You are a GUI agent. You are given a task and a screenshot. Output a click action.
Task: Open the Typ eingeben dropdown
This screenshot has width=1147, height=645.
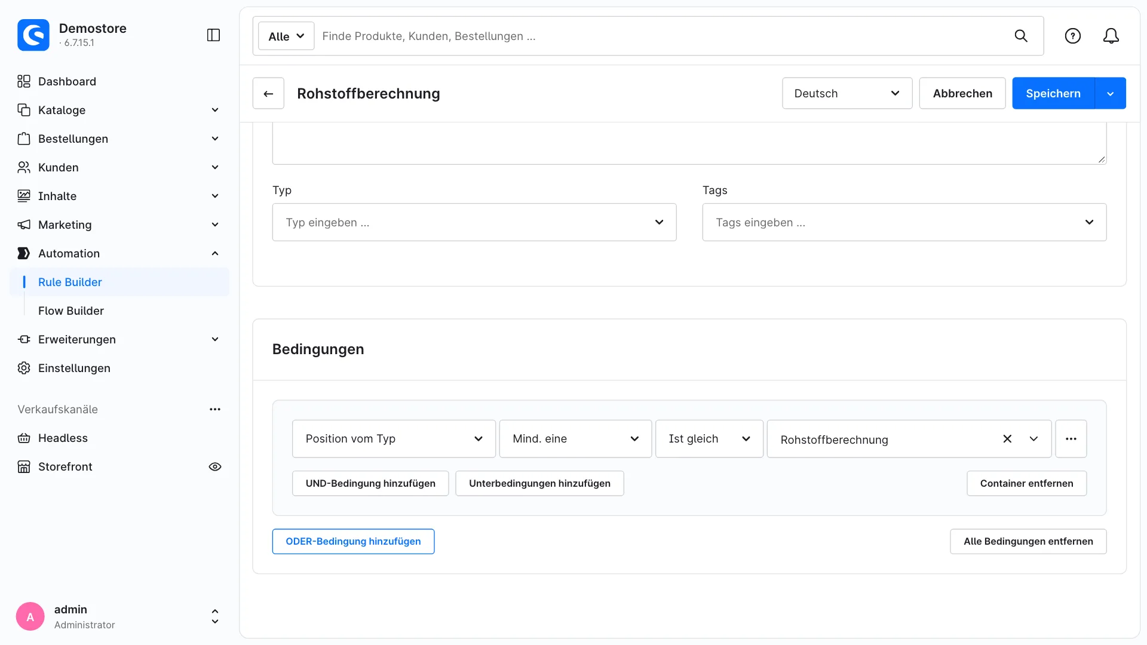474,222
